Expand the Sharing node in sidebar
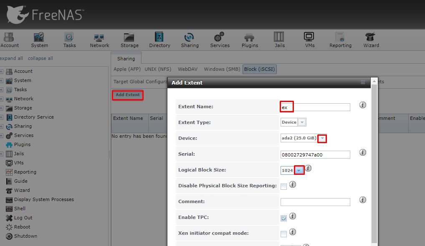The height and width of the screenshot is (246, 425). 1,126
